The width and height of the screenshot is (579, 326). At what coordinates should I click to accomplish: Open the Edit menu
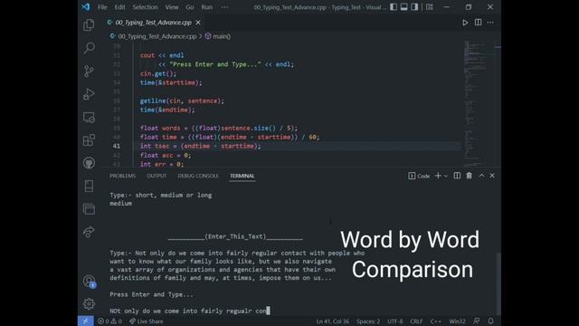(x=119, y=7)
